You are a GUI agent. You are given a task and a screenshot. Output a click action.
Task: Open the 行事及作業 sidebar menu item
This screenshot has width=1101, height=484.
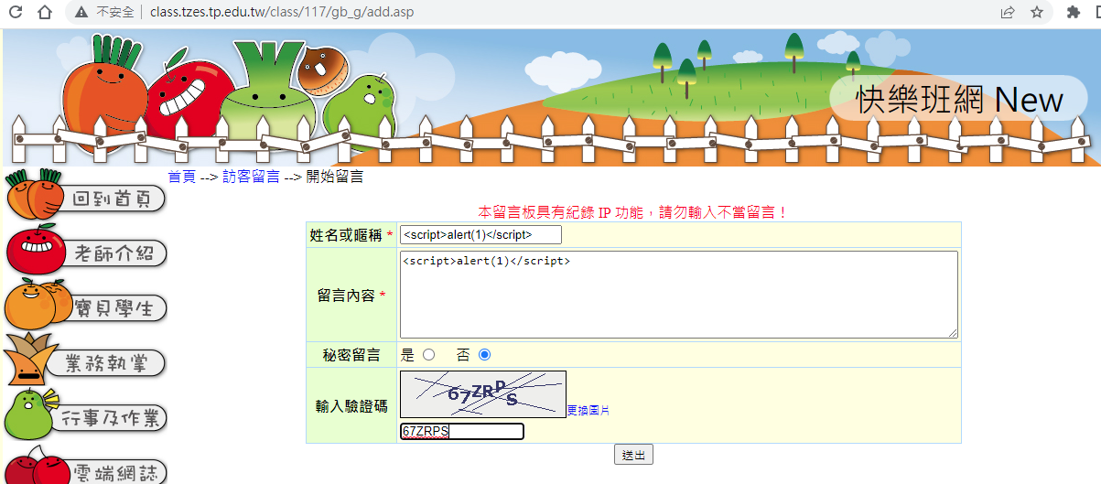point(87,416)
